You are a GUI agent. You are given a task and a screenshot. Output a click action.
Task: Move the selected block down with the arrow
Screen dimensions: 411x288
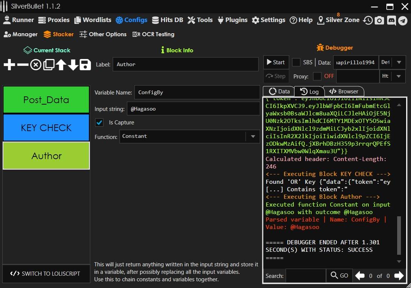pos(73,65)
